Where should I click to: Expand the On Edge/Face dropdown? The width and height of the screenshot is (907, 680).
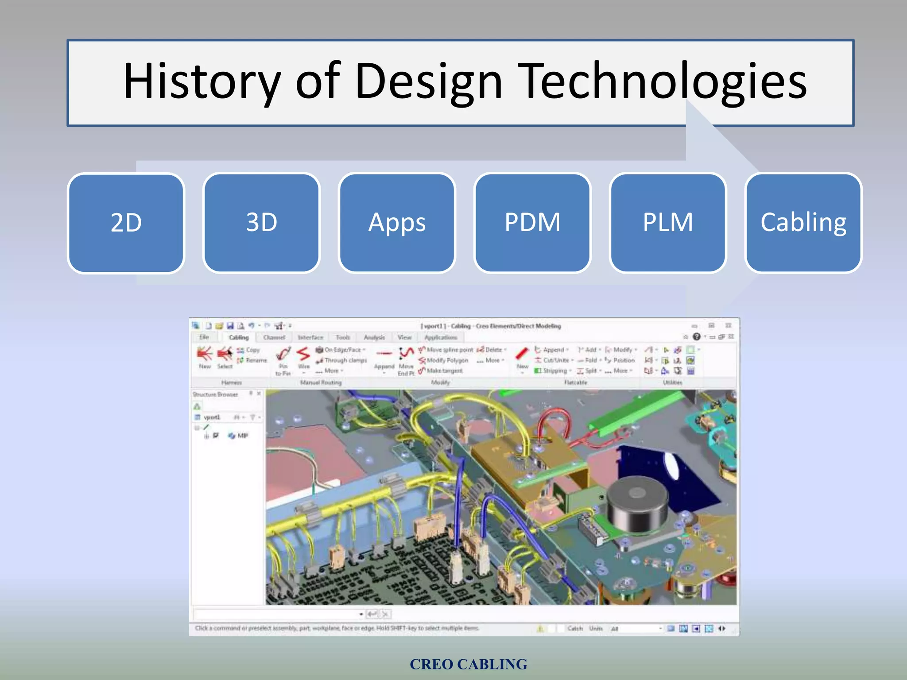364,350
